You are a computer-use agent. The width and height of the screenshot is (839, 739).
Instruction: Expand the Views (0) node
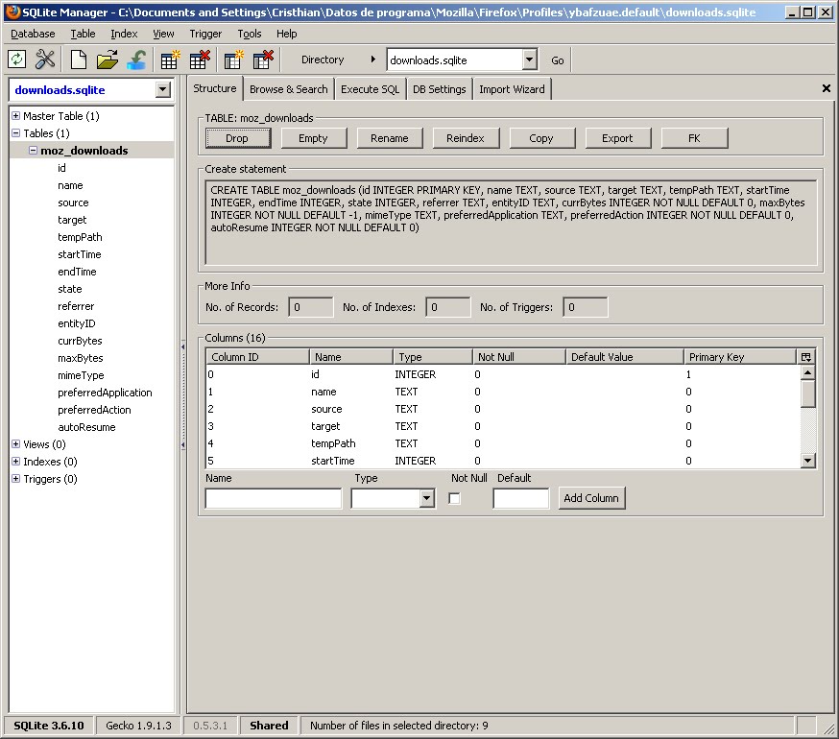tap(16, 443)
